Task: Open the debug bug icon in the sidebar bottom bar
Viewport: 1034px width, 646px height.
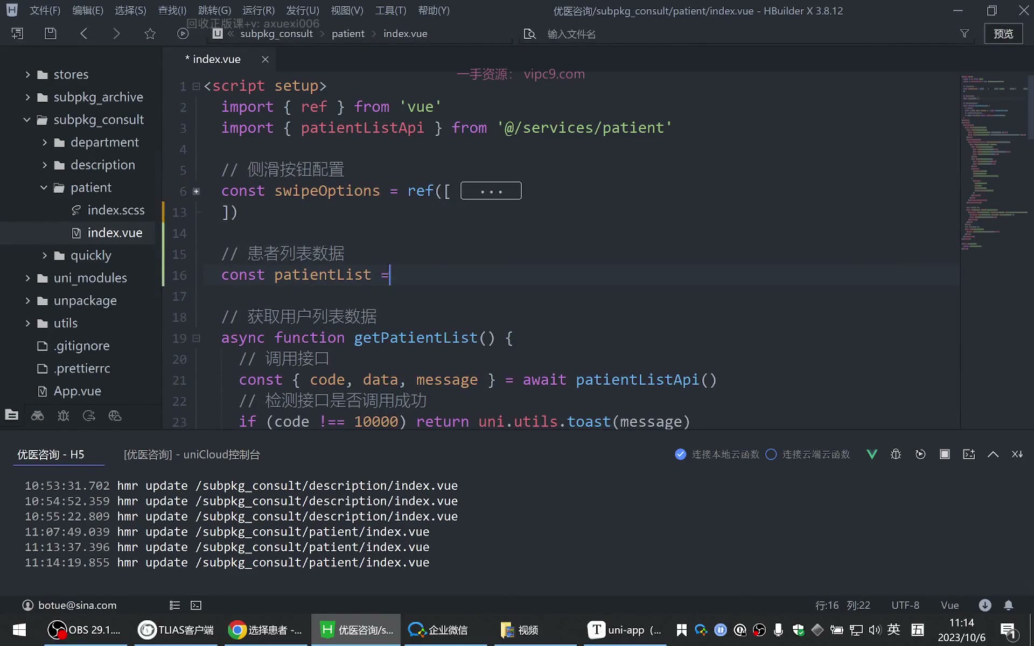Action: point(64,416)
